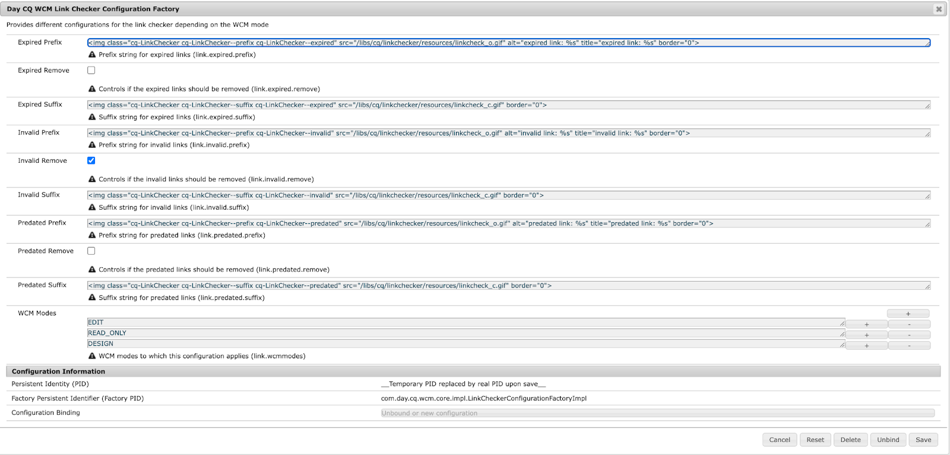
Task: Click warning icon beside link.expired.prefix description
Action: tap(92, 55)
